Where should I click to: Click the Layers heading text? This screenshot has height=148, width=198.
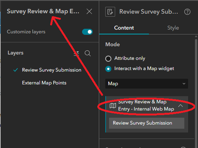(16, 53)
